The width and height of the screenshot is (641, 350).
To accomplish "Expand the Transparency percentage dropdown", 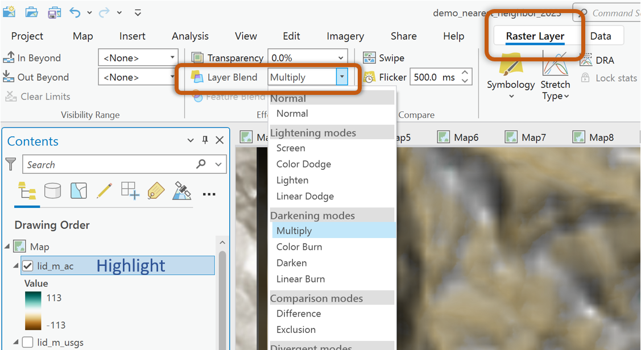I will click(341, 58).
